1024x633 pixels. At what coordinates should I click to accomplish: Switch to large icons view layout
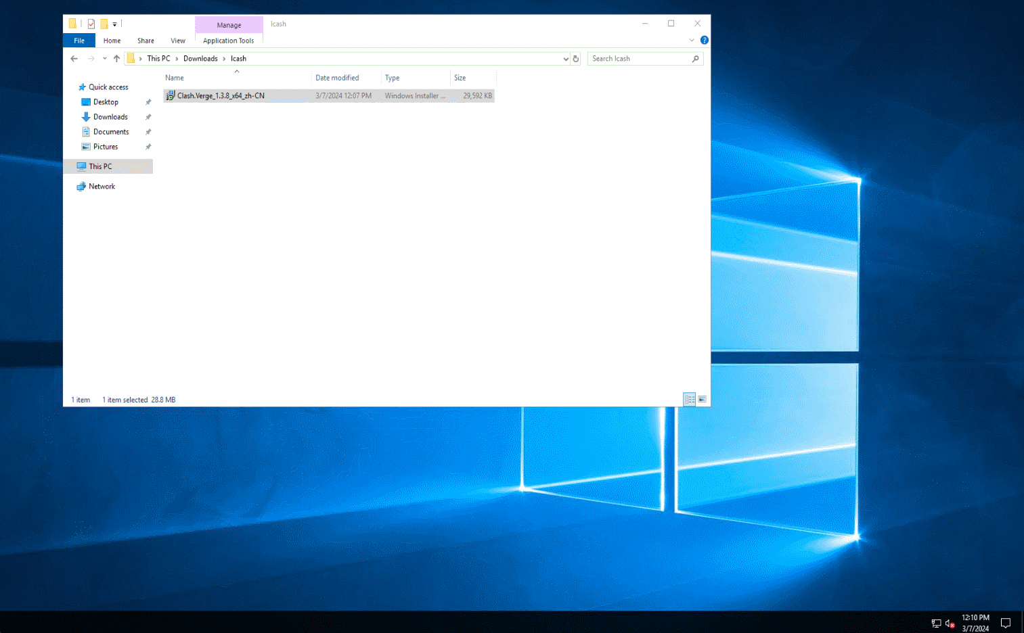click(702, 400)
